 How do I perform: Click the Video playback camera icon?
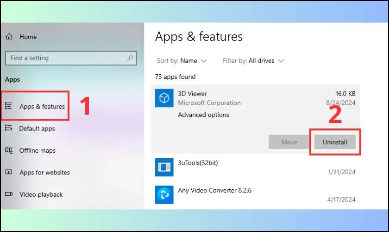click(9, 193)
